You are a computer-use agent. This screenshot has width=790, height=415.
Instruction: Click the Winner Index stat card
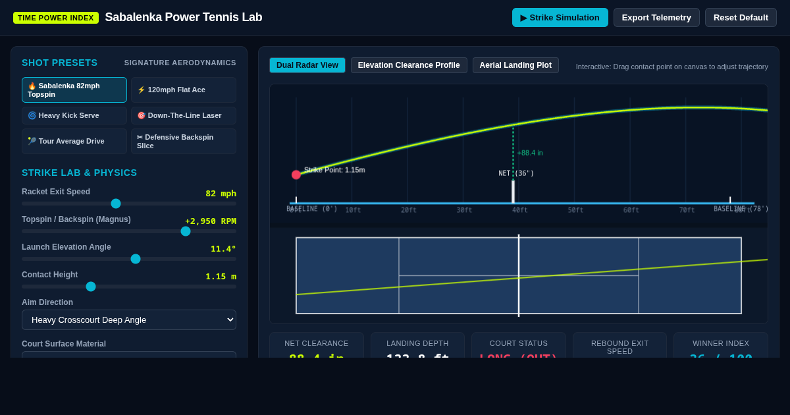pyautogui.click(x=721, y=345)
